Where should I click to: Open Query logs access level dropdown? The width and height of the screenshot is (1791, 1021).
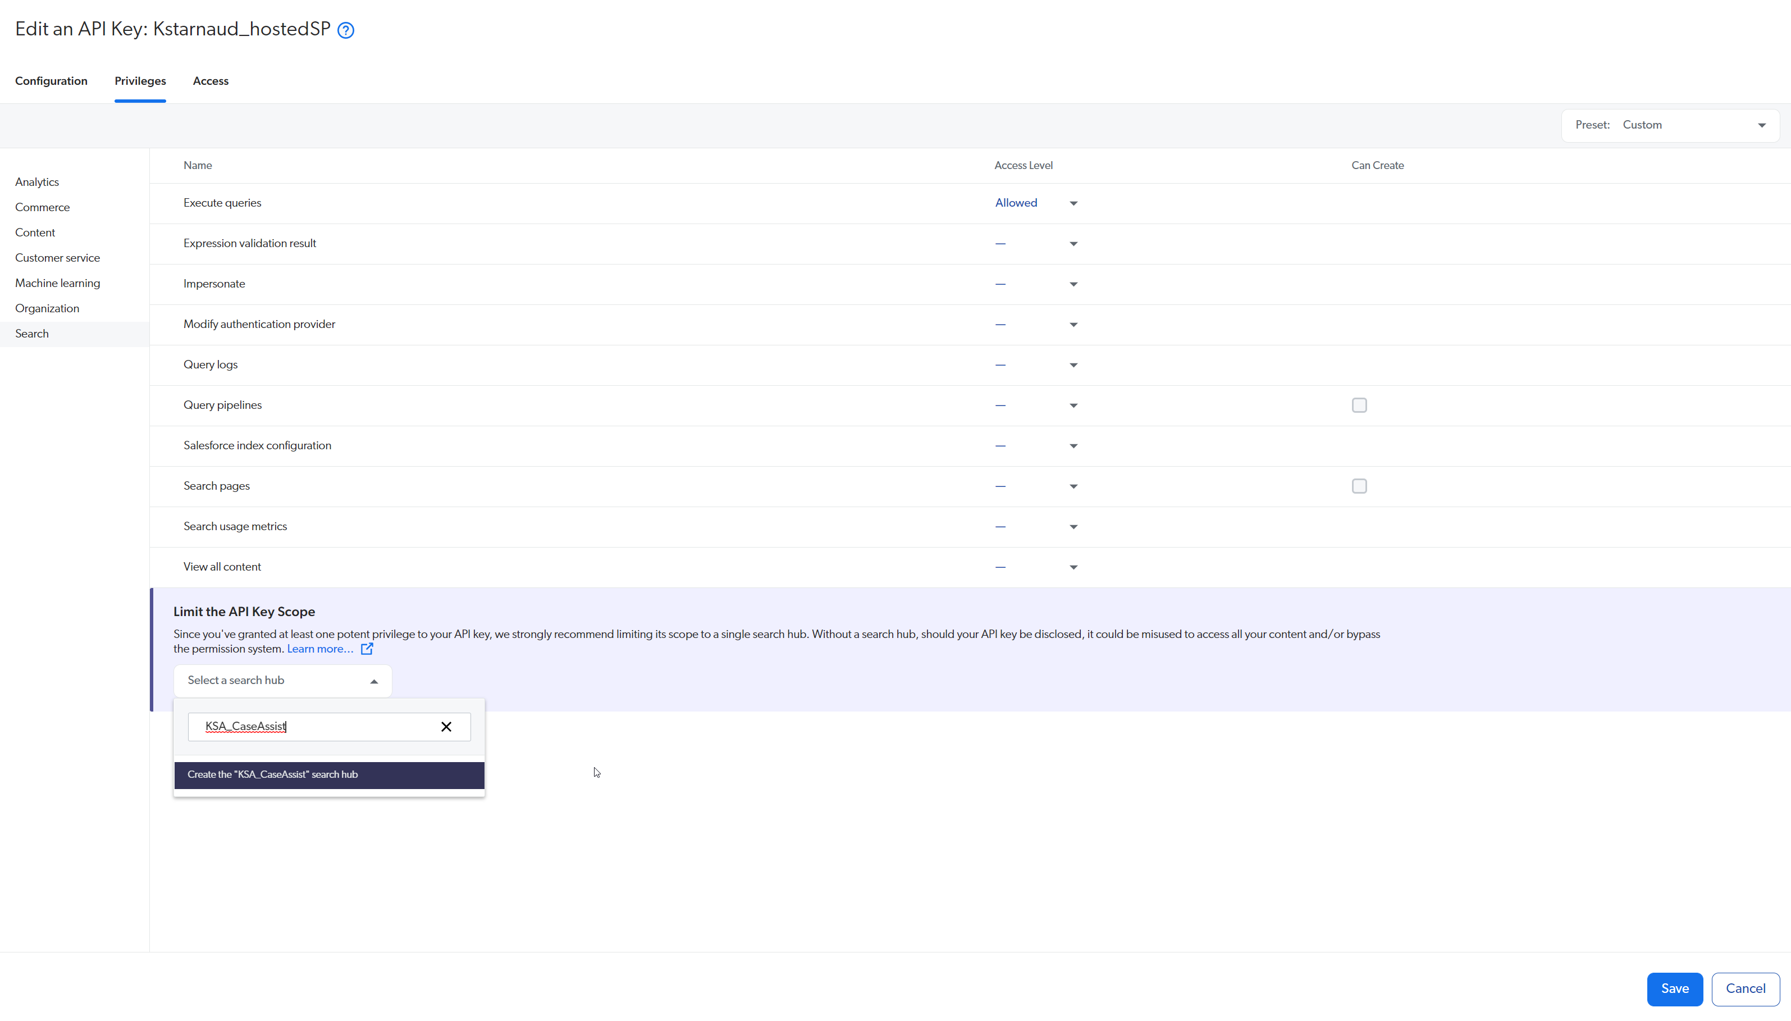click(x=1037, y=364)
